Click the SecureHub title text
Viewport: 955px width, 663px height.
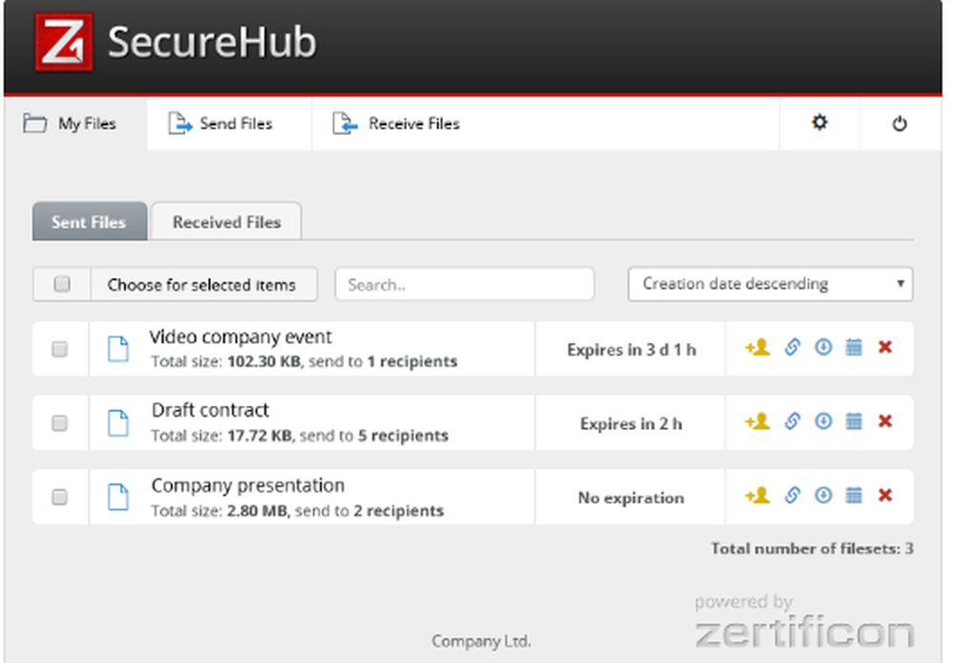pos(212,42)
